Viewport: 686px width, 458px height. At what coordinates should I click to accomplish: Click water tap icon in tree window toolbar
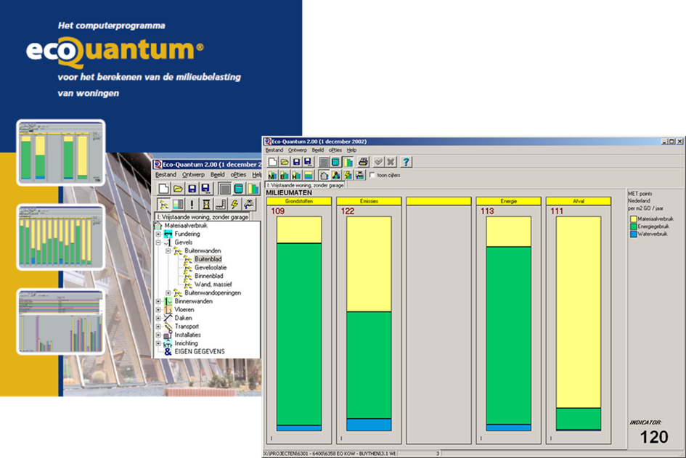coord(250,204)
